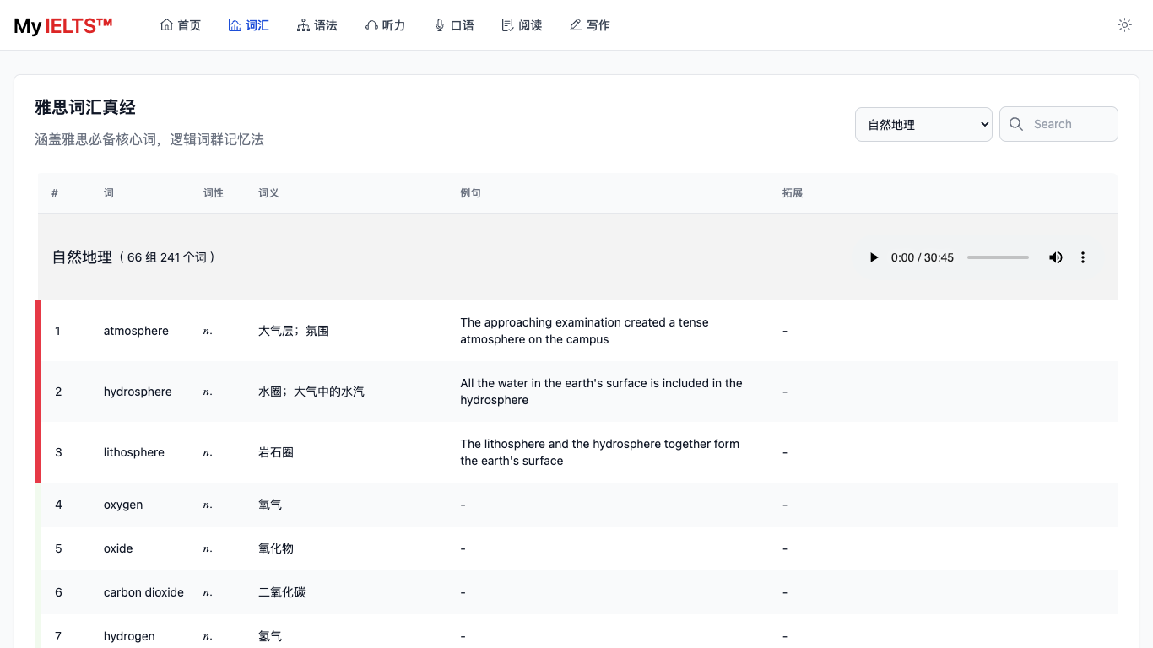Mute the audio player volume
1153x648 pixels.
click(1055, 257)
